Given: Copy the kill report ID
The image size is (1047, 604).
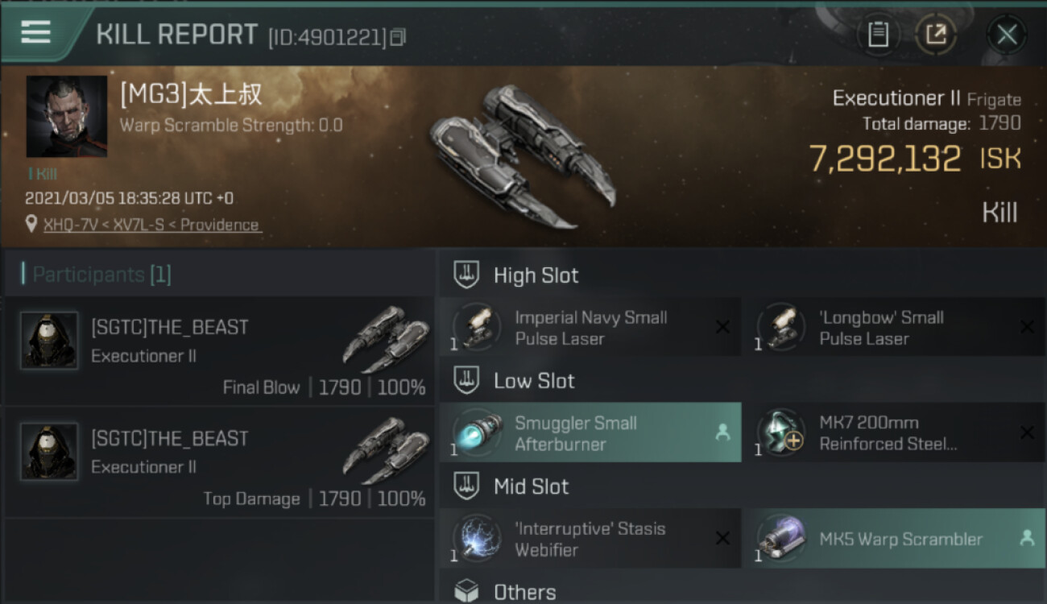Looking at the screenshot, I should pyautogui.click(x=399, y=37).
